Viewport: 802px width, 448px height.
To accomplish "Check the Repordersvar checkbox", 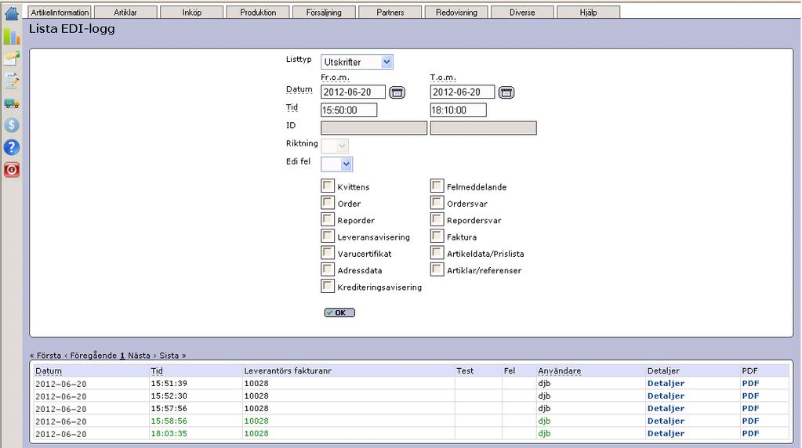I will point(437,219).
